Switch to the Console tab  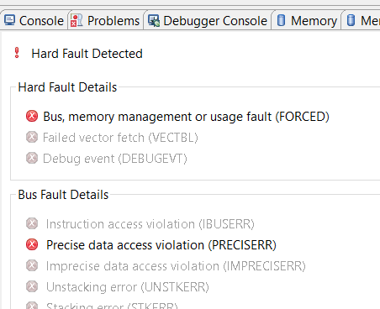[34, 21]
